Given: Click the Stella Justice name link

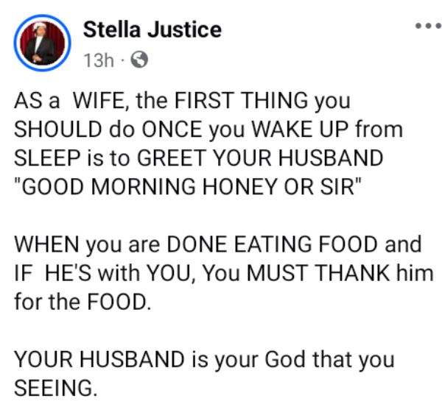Looking at the screenshot, I should (x=152, y=30).
